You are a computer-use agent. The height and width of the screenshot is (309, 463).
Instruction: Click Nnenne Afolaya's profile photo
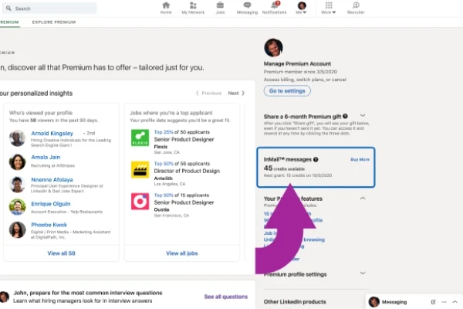(x=17, y=184)
